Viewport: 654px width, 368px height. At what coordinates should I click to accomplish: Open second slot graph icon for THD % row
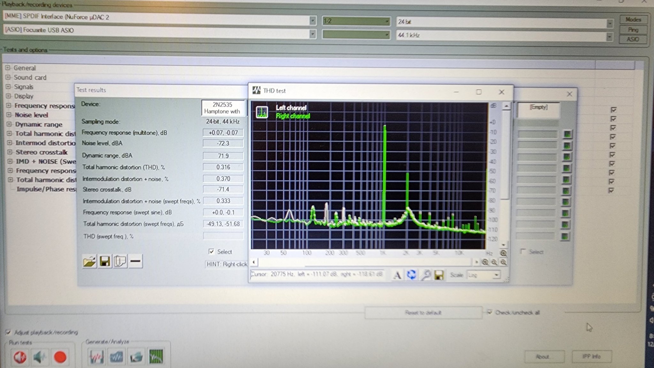pyautogui.click(x=566, y=168)
